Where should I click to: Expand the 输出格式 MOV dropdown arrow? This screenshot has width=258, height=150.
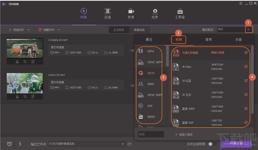[248, 30]
